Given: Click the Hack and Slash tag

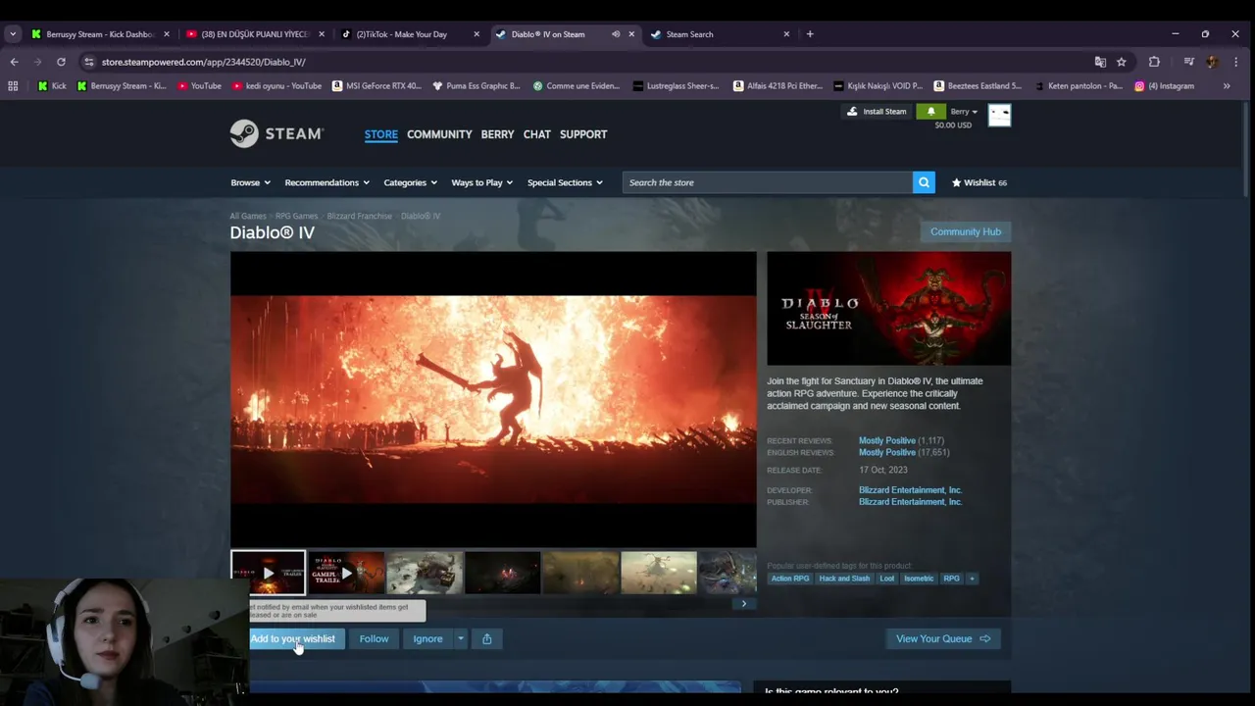Looking at the screenshot, I should coord(844,579).
